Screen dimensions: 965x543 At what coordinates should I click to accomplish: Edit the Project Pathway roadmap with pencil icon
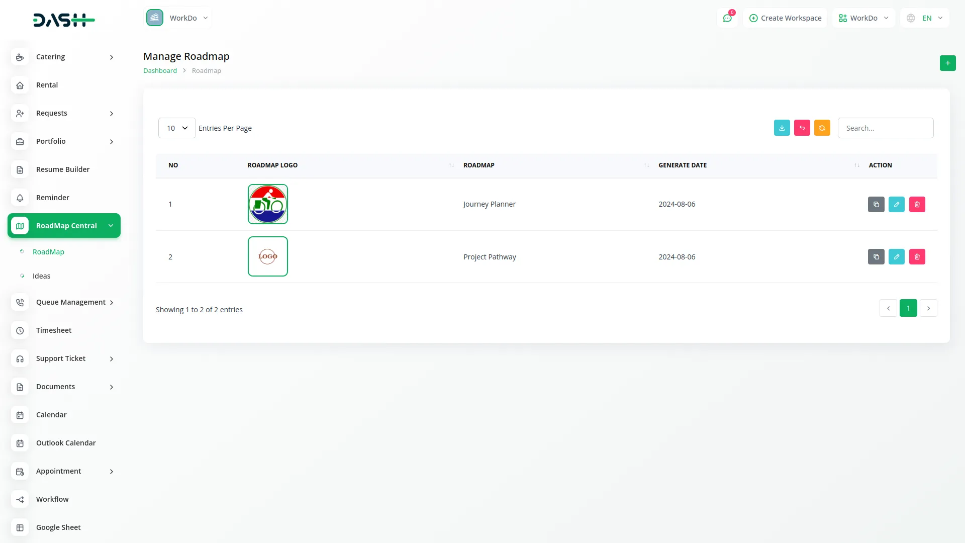(896, 256)
